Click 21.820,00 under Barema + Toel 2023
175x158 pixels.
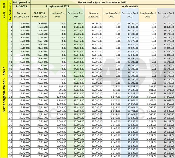(x=166, y=48)
